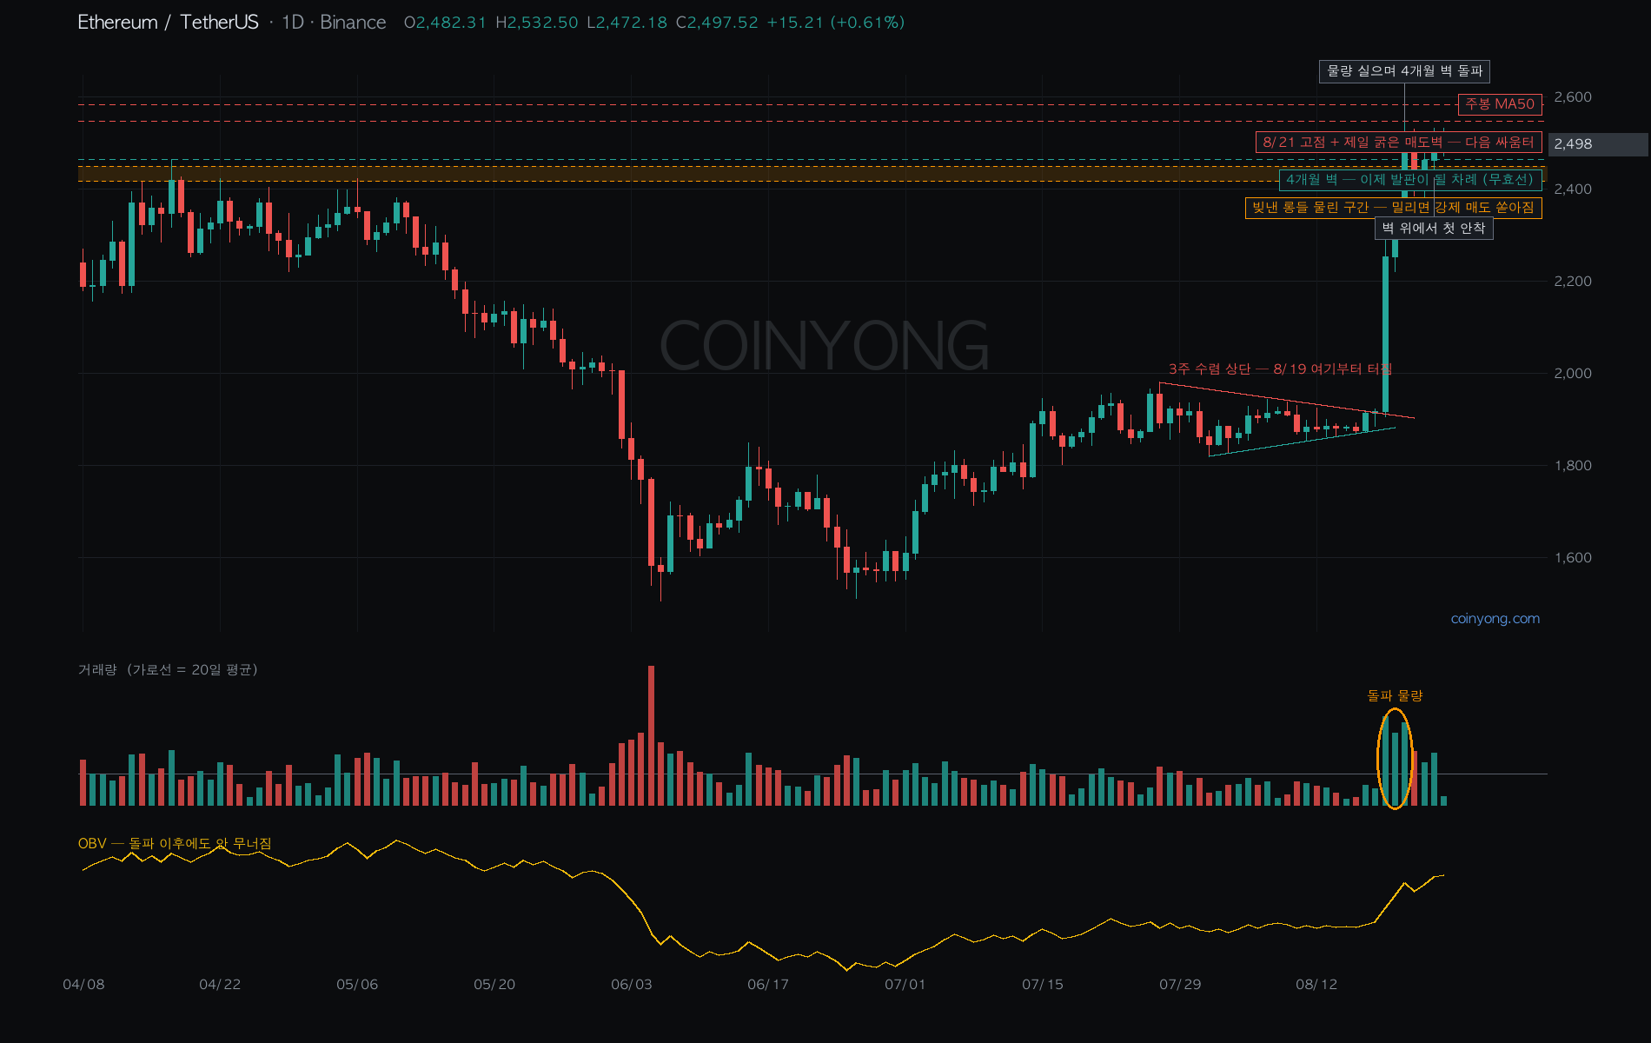Click the 빚낸 롱들 물린 구간 annotation label

[x=1393, y=208]
